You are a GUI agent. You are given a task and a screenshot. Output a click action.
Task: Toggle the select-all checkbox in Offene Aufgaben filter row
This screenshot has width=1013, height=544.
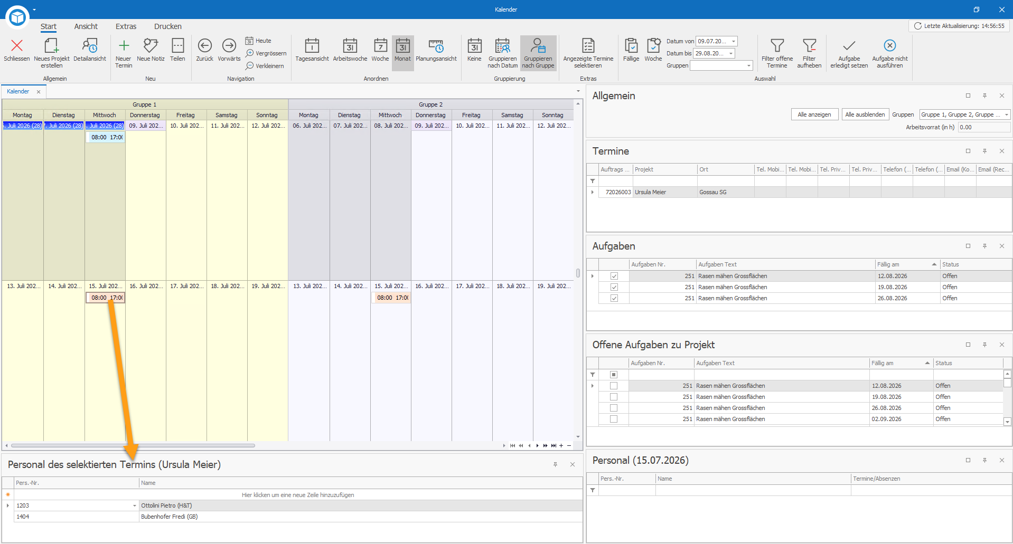coord(613,375)
